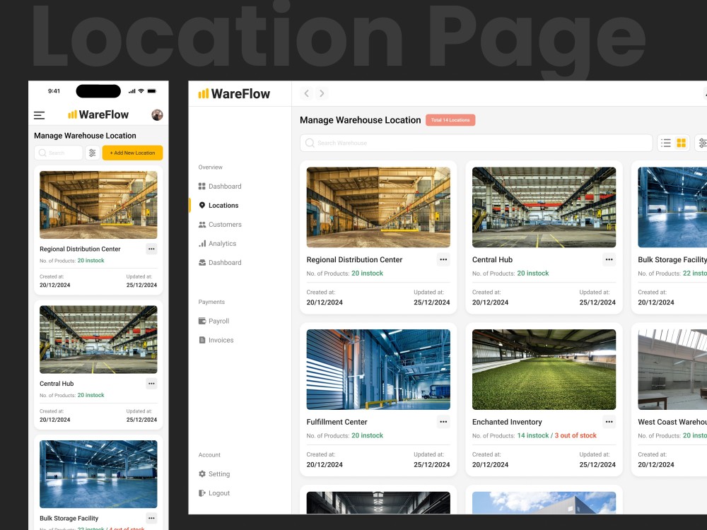
Task: Click Logout in the sidebar
Action: tap(214, 493)
